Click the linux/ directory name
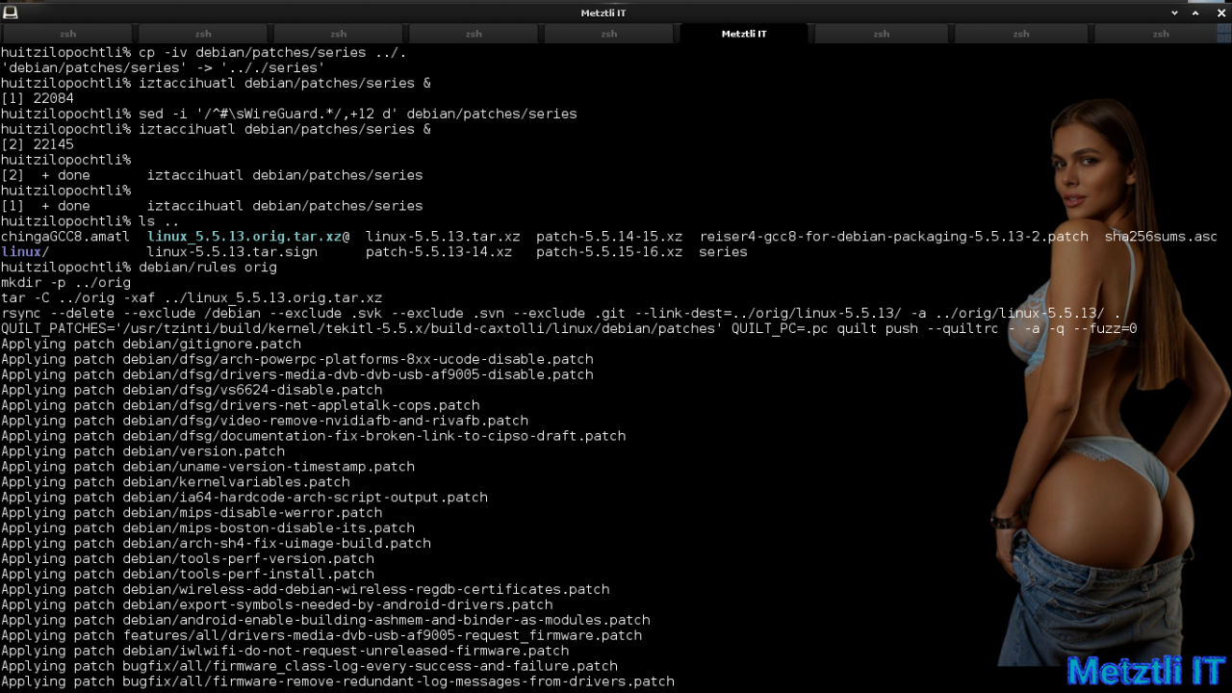1232x693 pixels. click(x=25, y=251)
